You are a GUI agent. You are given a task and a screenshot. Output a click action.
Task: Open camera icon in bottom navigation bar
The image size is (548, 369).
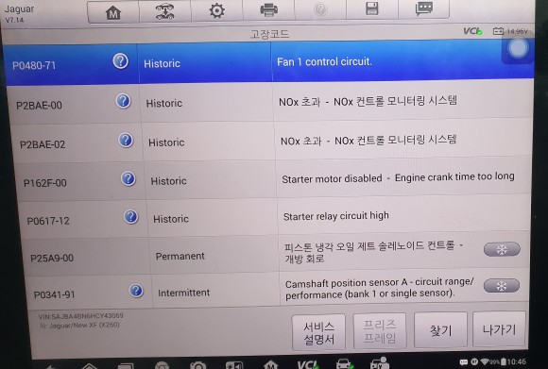[x=197, y=365]
